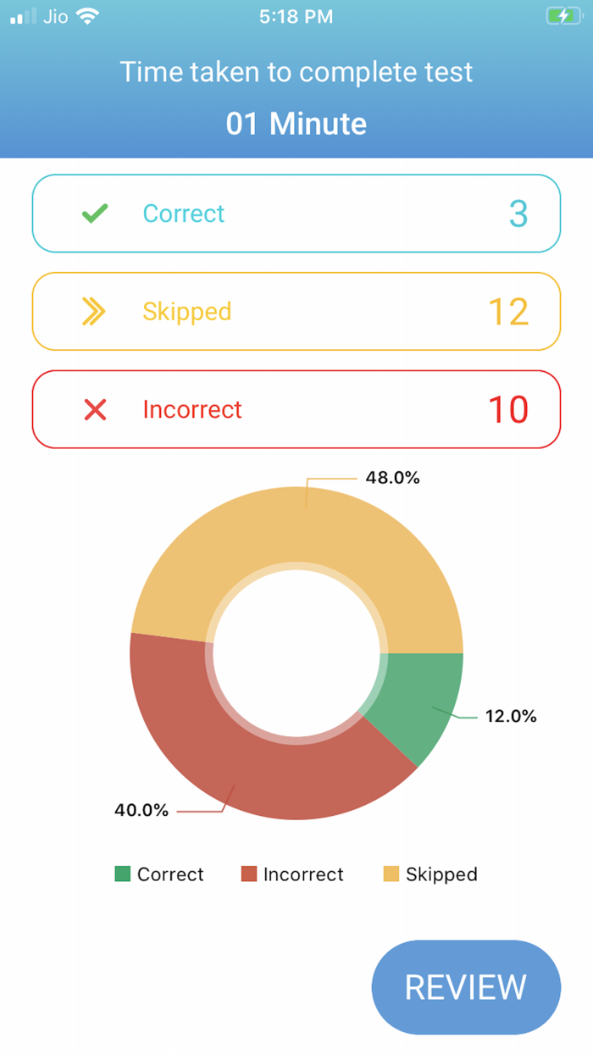This screenshot has width=593, height=1054.
Task: Tap the green checkmark icon
Action: point(95,214)
